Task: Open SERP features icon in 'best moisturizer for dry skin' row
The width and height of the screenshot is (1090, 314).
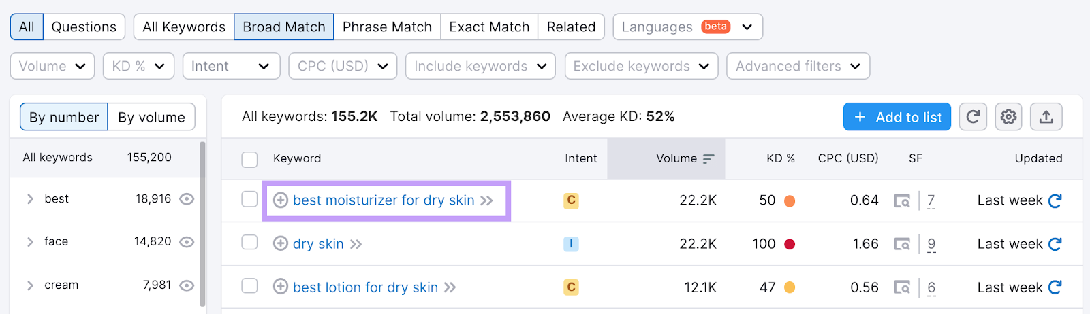Action: coord(902,201)
